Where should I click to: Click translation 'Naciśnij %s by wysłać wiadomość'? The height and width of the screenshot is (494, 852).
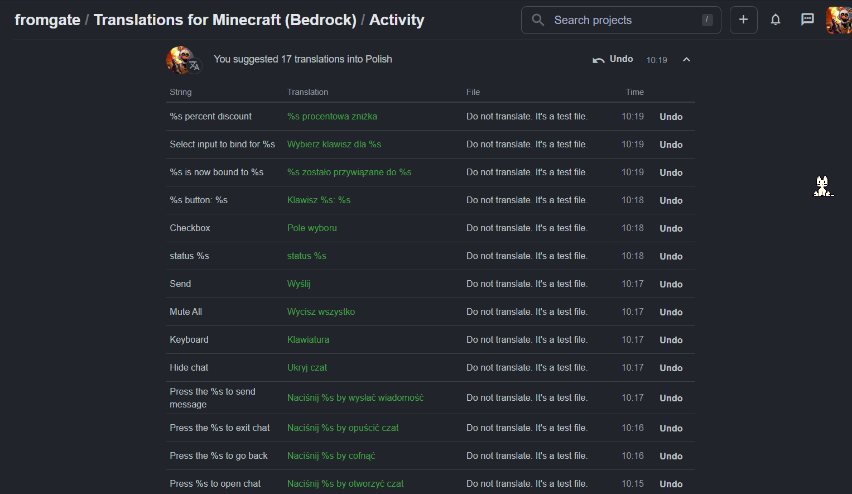tap(355, 397)
